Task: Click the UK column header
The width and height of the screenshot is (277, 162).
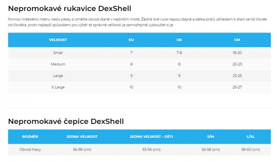Action: coord(179,40)
